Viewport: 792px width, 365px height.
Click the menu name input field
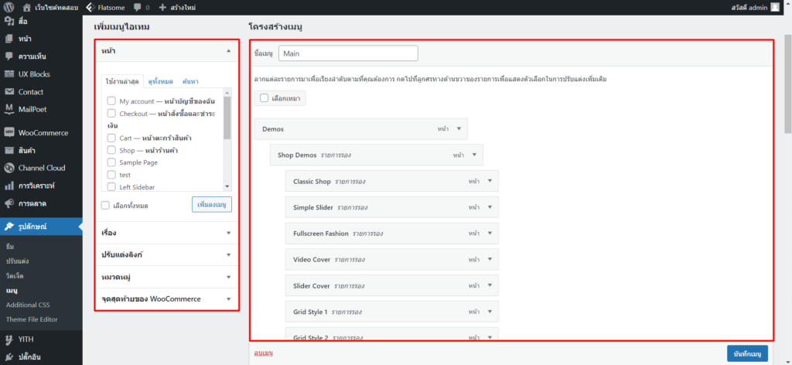348,53
